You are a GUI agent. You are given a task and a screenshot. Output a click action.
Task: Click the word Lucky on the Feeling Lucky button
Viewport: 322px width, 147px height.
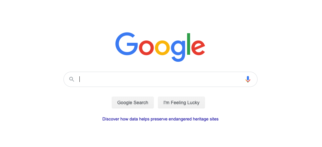pyautogui.click(x=193, y=103)
